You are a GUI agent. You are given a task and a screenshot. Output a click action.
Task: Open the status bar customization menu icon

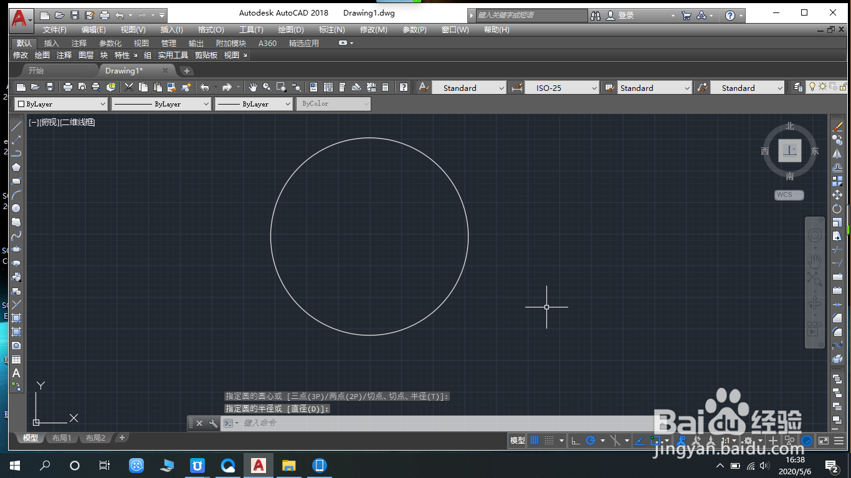tap(839, 441)
